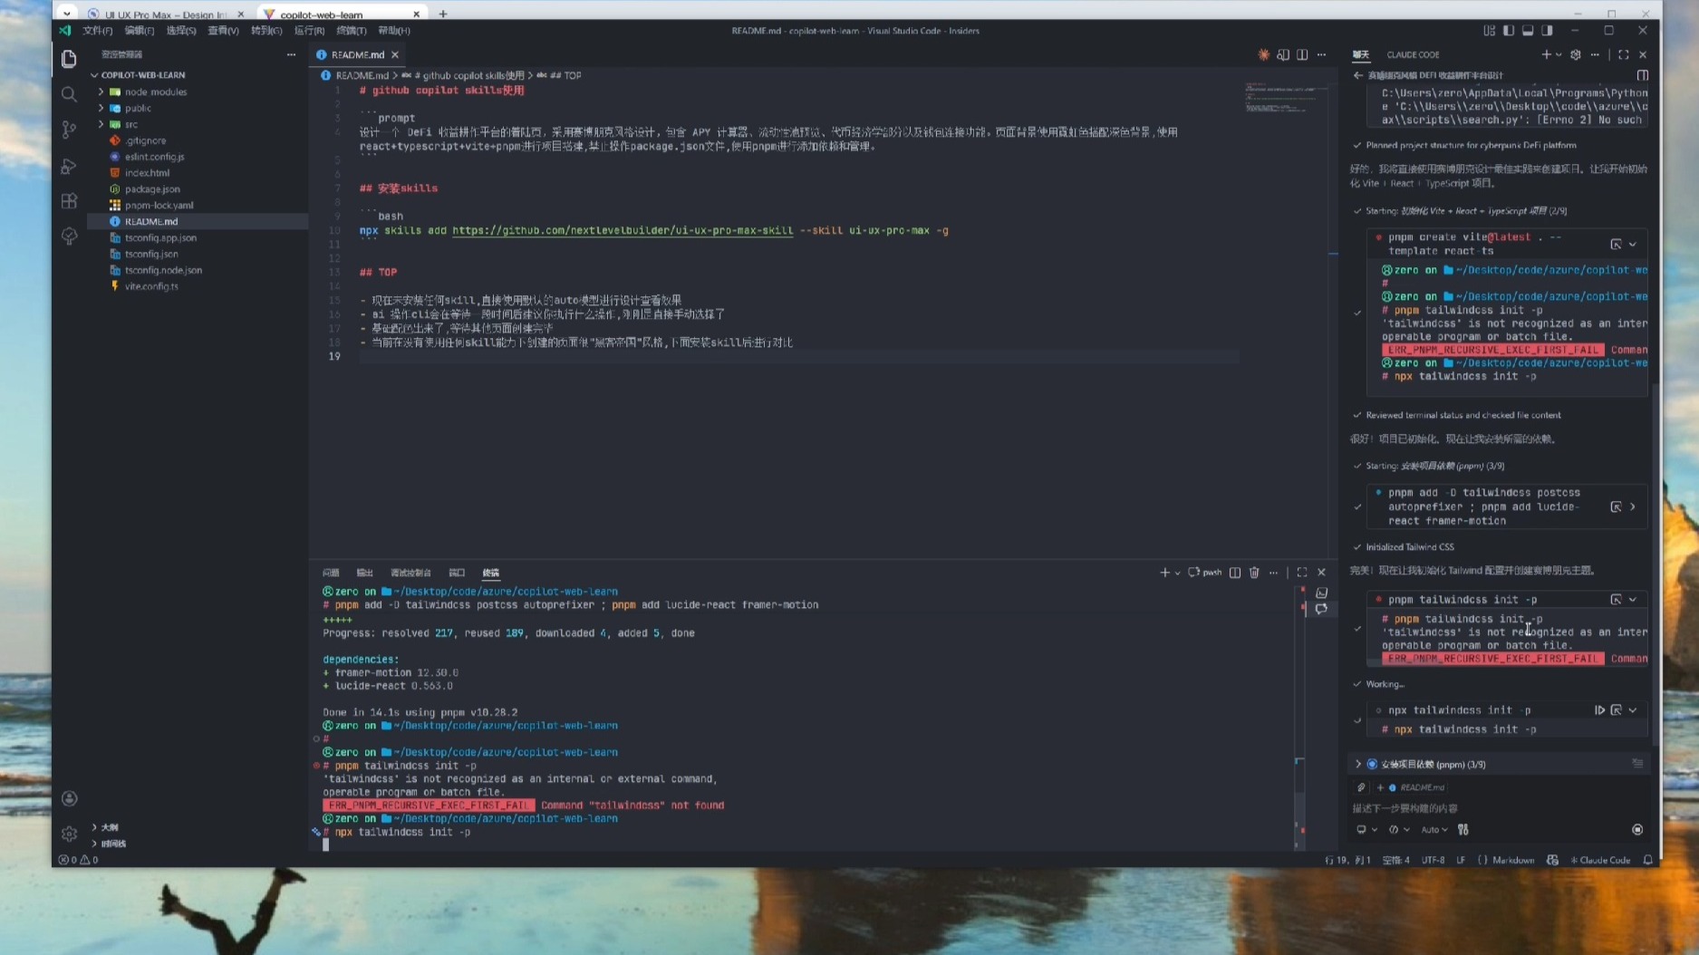Go back using the chat title arrow
The width and height of the screenshot is (1699, 955).
(1357, 75)
